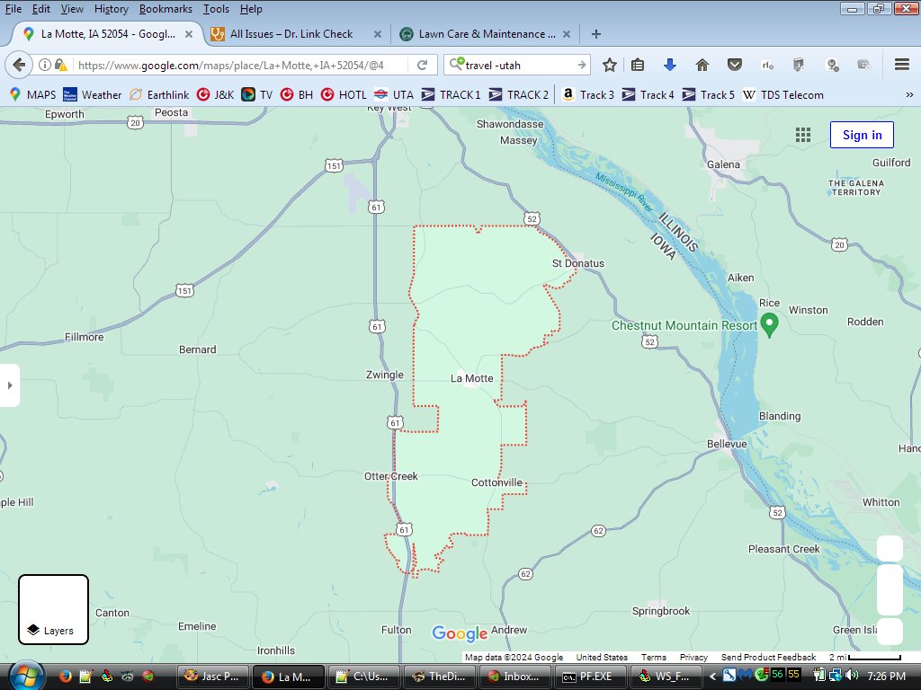Go to the Firefox home page icon

[702, 65]
